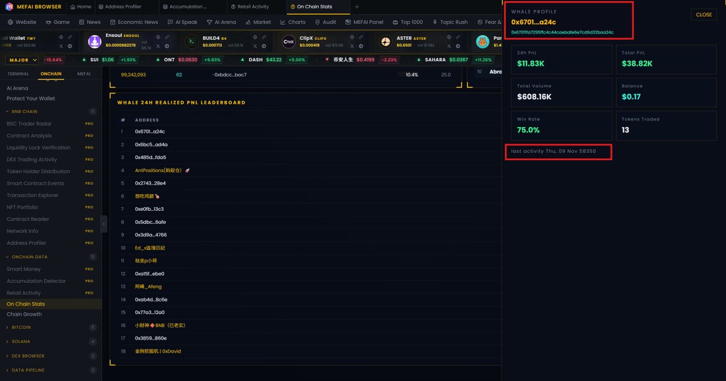Expand the SOLANA sidebar section
This screenshot has height=381, width=726.
tap(51, 342)
